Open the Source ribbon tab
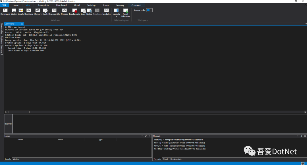The height and width of the screenshot is (165, 307). coord(106,5)
